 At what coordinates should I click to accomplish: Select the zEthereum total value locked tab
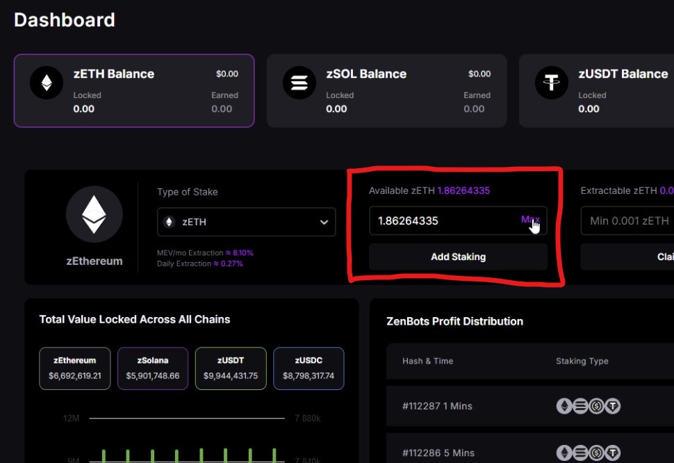75,368
